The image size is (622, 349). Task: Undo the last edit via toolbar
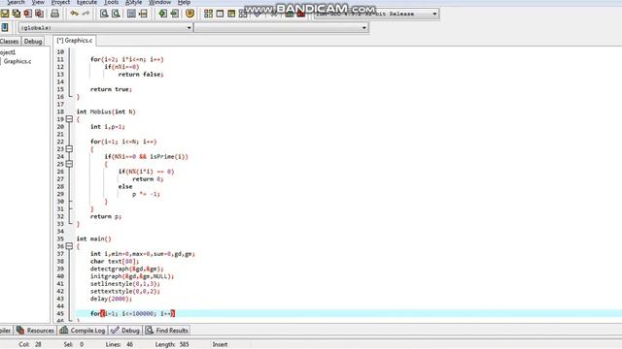(74, 14)
